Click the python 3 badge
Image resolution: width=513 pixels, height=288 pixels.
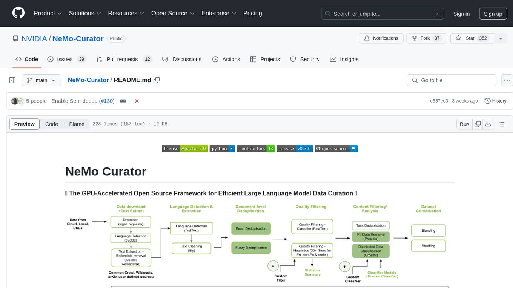222,149
